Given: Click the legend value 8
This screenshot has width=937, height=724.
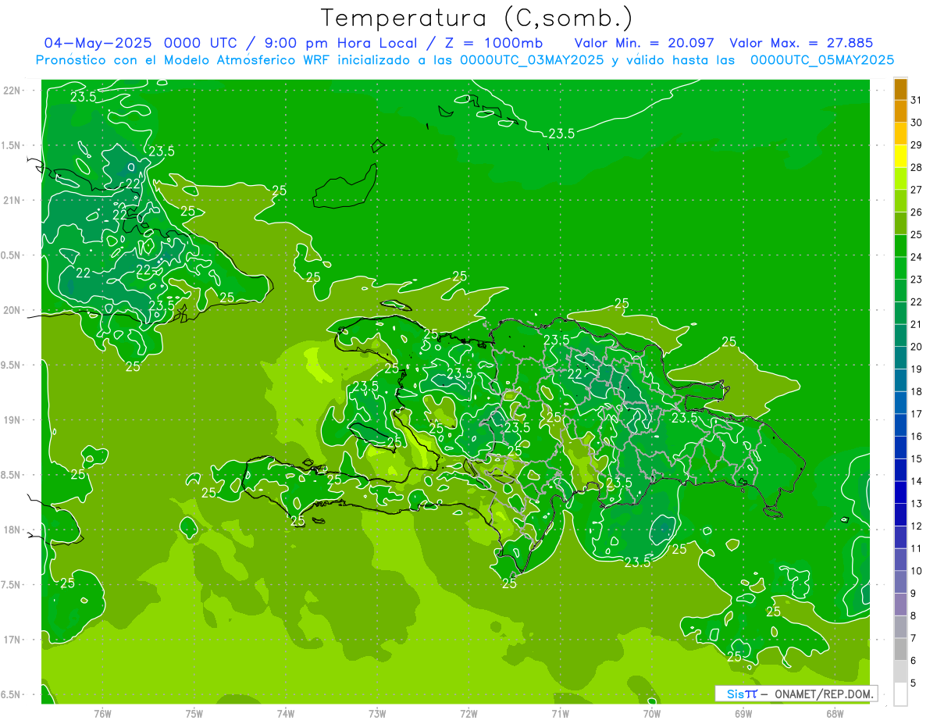Looking at the screenshot, I should [x=914, y=615].
